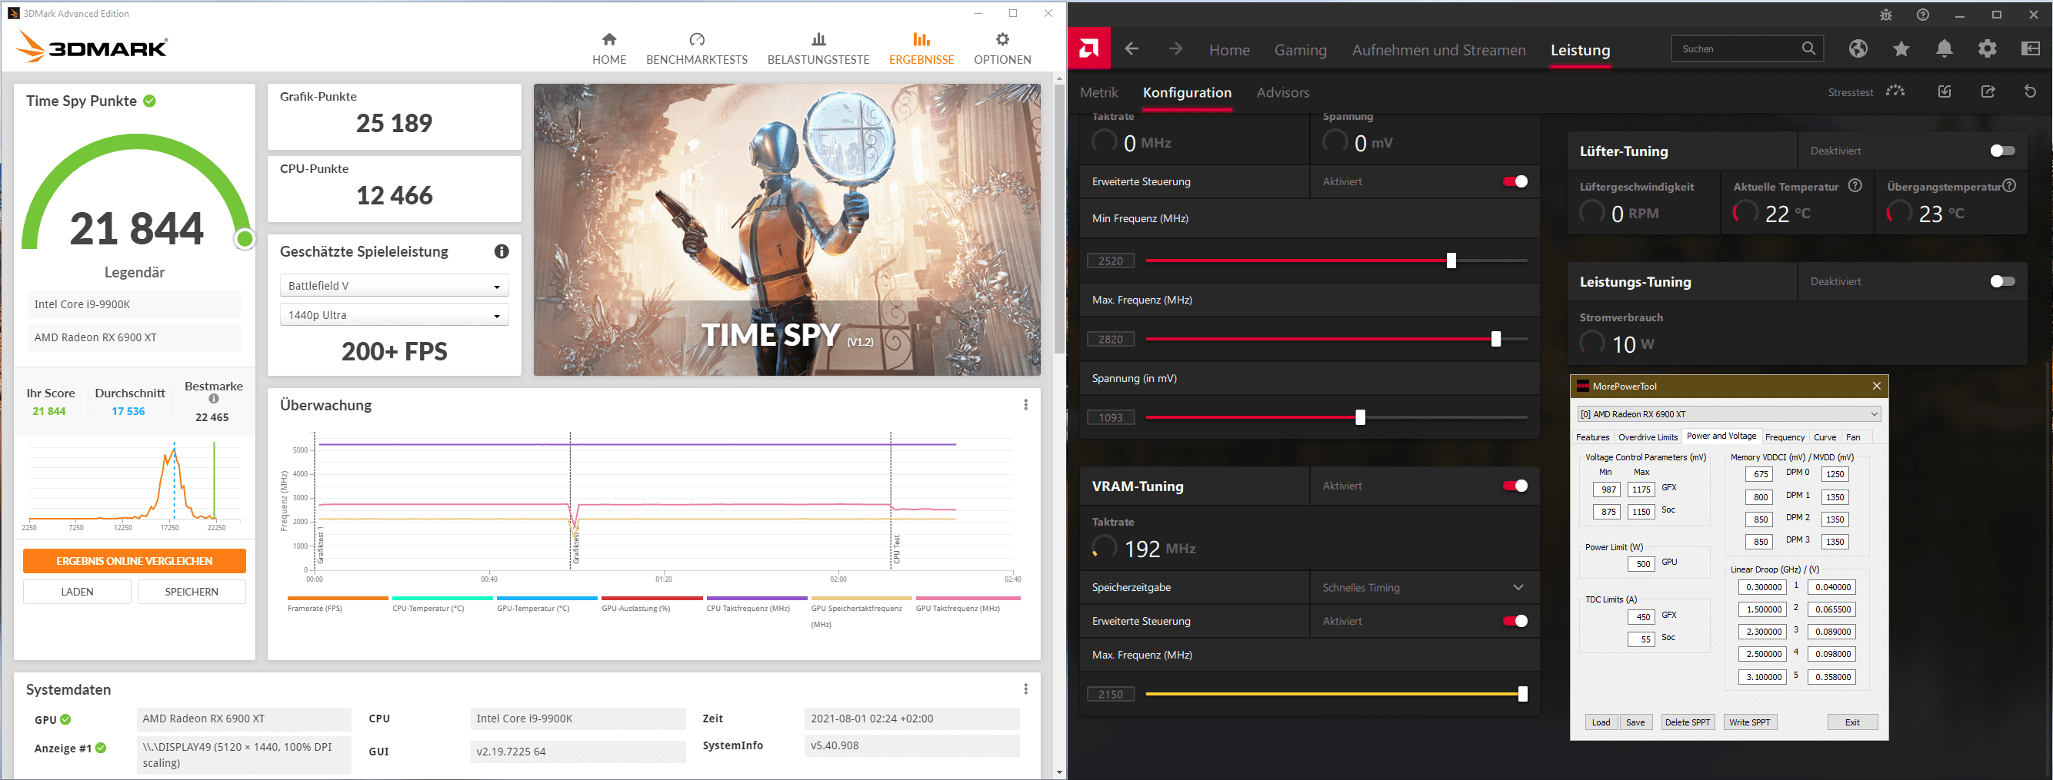Toggle VRAM Erweiterte Steuerung switch

click(1515, 622)
